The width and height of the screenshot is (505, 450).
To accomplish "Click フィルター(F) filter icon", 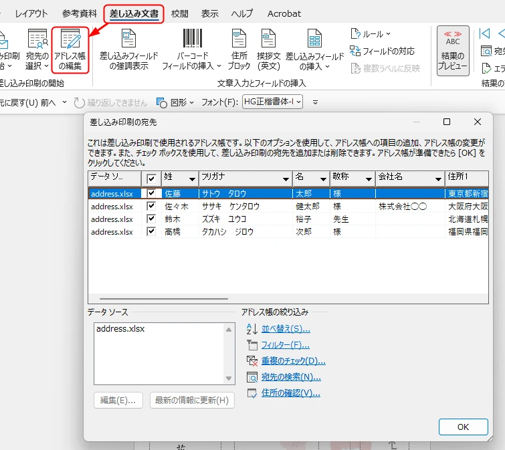I will coord(252,345).
